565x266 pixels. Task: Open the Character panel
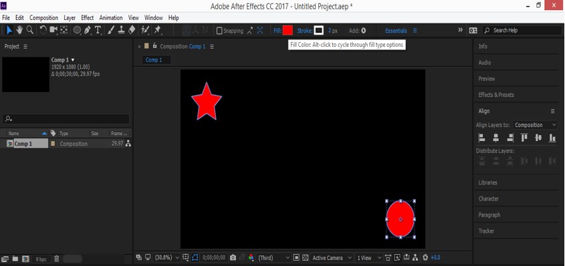pyautogui.click(x=489, y=198)
